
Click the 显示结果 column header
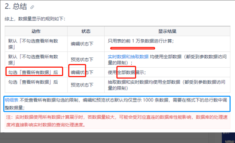[x=167, y=31]
